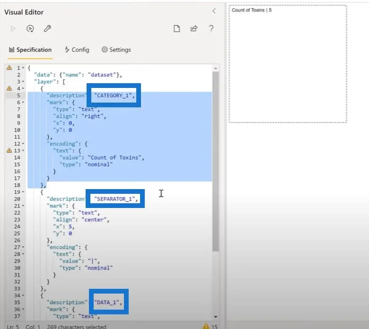Screen dimensions: 369x329
Task: Open help via the question mark icon
Action: [211, 29]
